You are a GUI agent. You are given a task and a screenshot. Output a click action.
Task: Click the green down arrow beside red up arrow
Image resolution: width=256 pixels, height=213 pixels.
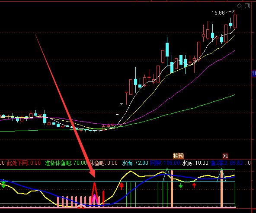(181, 185)
